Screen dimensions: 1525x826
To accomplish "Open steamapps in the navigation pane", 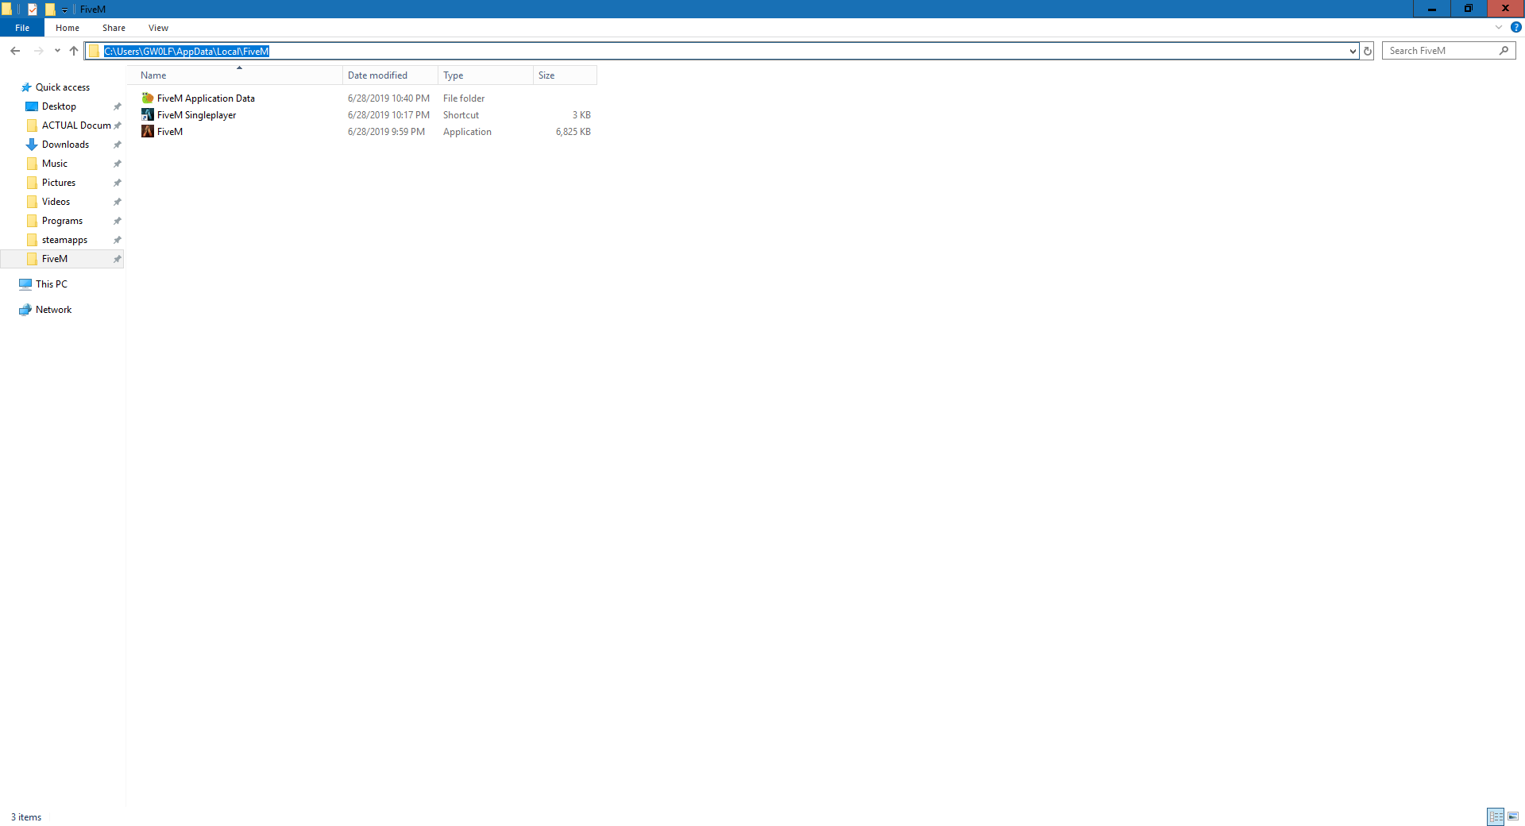I will point(64,240).
